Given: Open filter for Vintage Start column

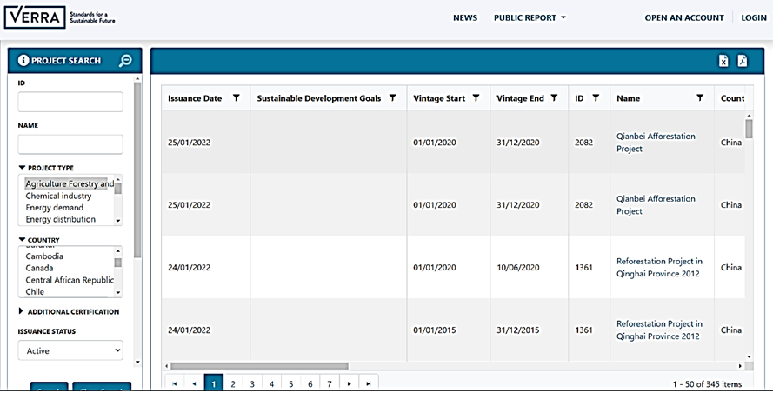Looking at the screenshot, I should (x=476, y=98).
